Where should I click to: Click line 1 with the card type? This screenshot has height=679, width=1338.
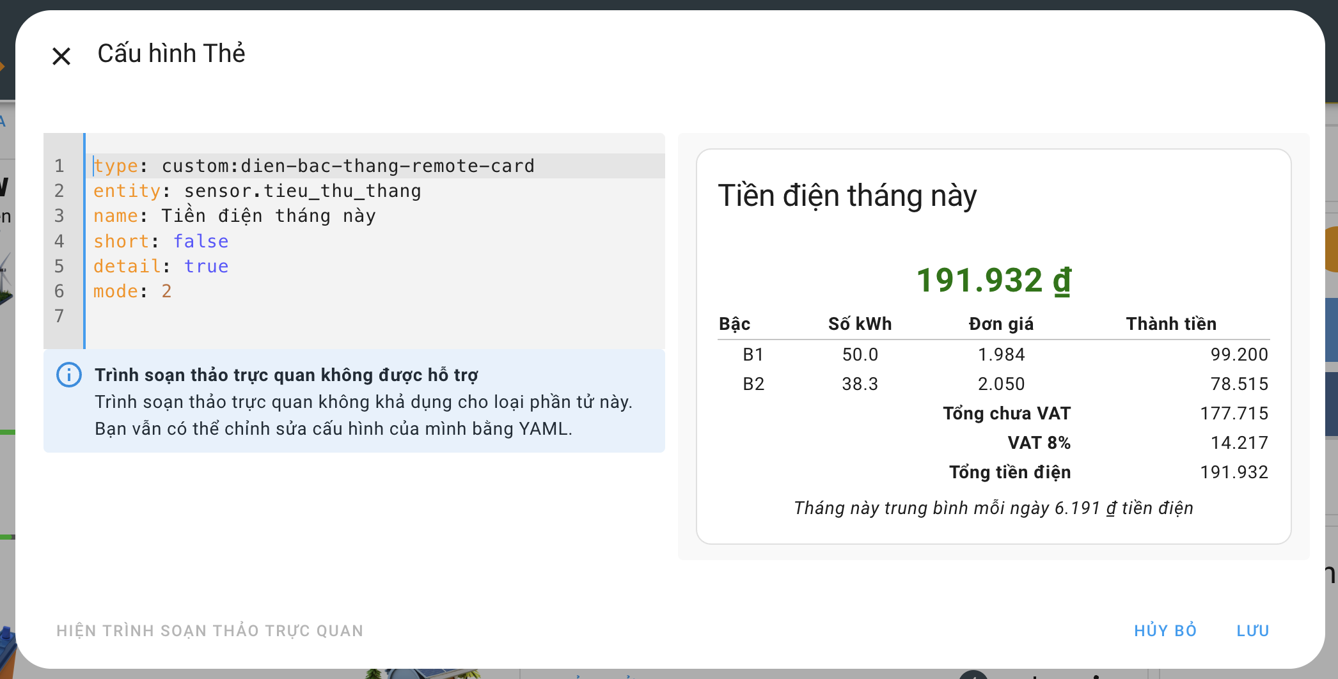tap(375, 166)
